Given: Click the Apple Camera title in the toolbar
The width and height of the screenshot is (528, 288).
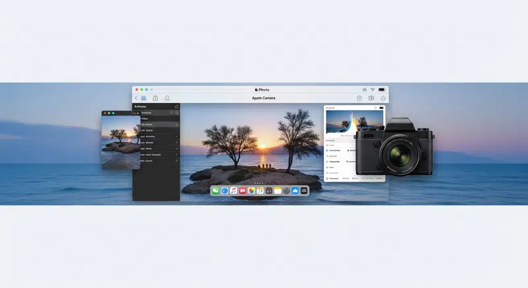Looking at the screenshot, I should tap(264, 98).
